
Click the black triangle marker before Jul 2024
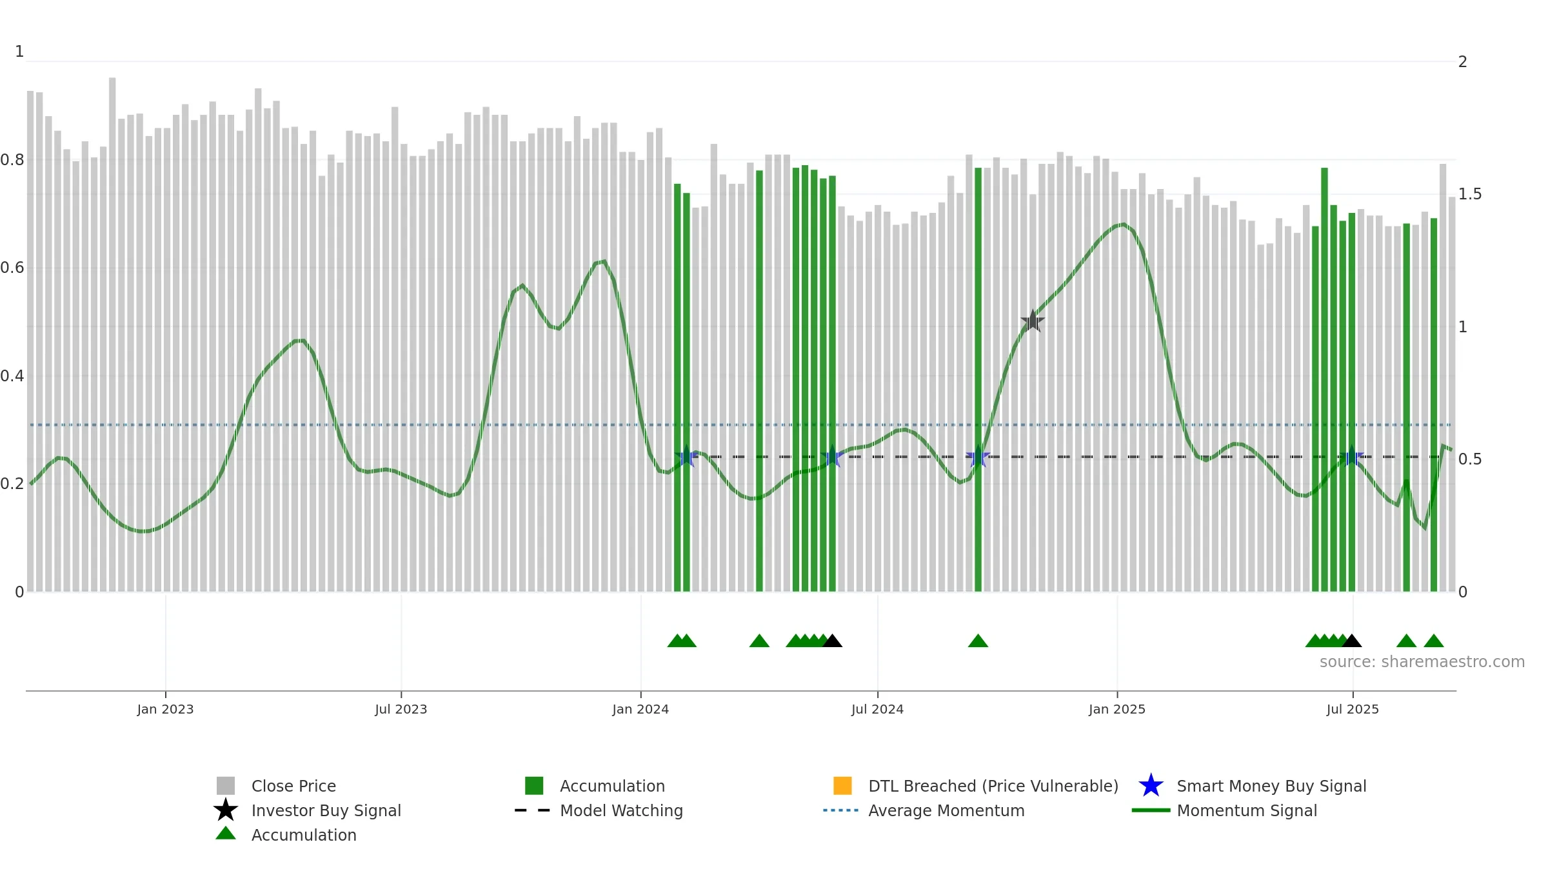coord(832,641)
